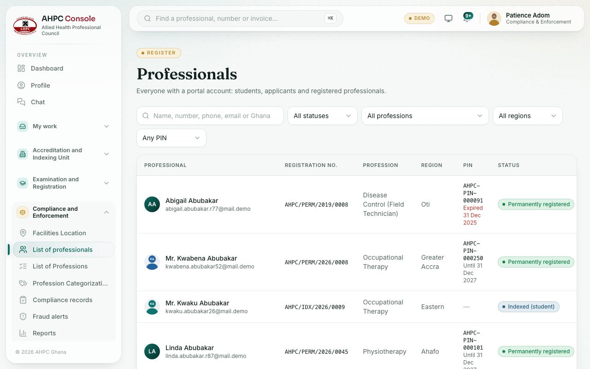Open notifications with the 9+ badge
590x369 pixels.
click(x=468, y=18)
